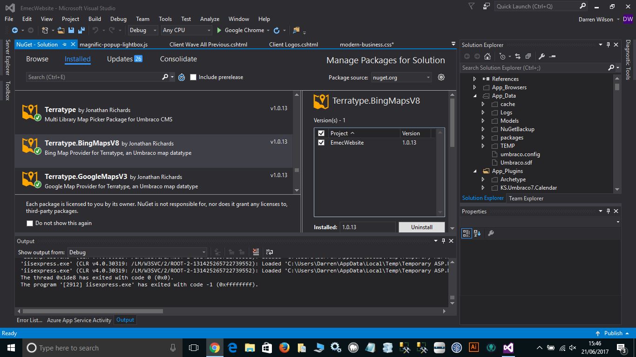Viewport: 636px width, 357px height.
Task: Click Publish in the status bar
Action: (x=613, y=333)
